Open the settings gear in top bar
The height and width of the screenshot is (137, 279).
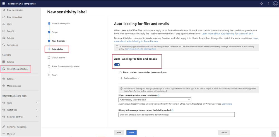[x=262, y=4]
